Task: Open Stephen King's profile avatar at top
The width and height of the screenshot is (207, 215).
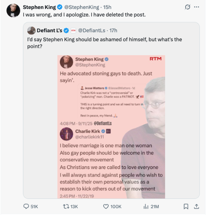Action: [13, 10]
